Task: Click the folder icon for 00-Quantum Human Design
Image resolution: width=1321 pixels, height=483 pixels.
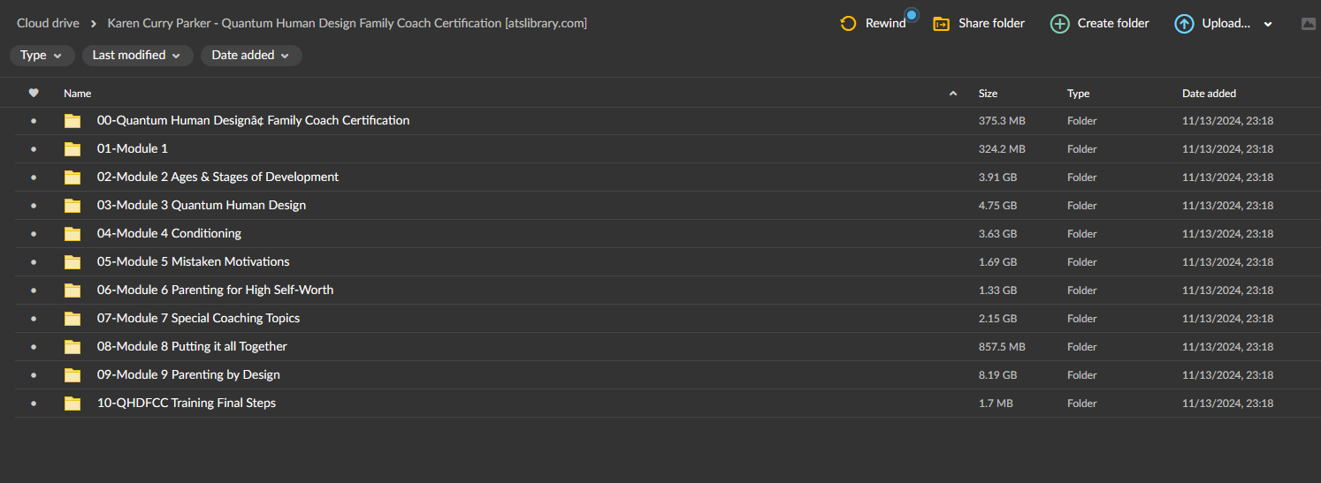Action: click(x=73, y=121)
